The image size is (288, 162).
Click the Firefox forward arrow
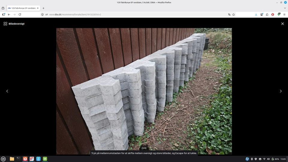tap(14, 14)
